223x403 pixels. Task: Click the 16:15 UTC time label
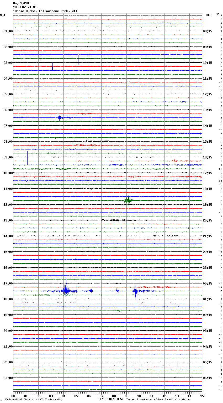point(208,157)
